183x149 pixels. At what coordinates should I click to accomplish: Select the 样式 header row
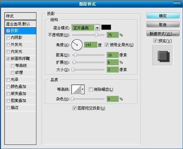[20, 16]
